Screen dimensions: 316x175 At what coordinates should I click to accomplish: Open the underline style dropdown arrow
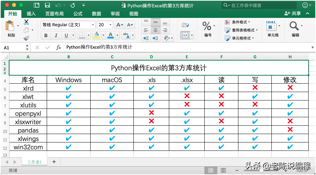click(x=73, y=36)
